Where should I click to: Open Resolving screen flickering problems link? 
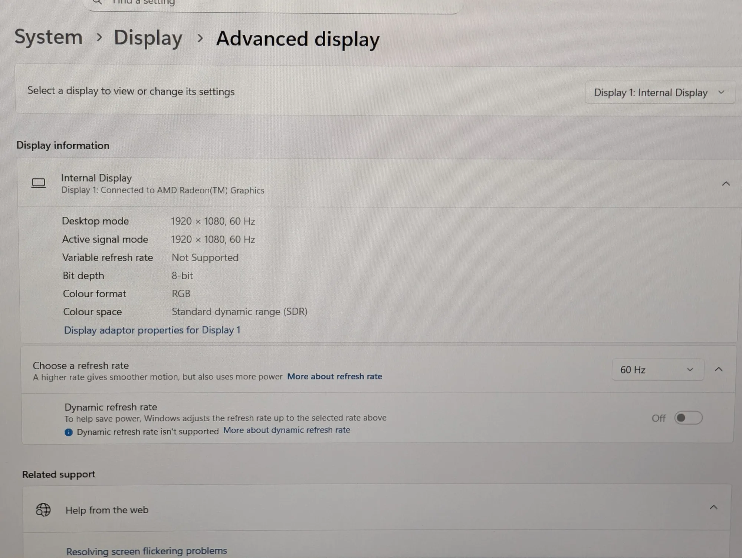click(x=147, y=551)
